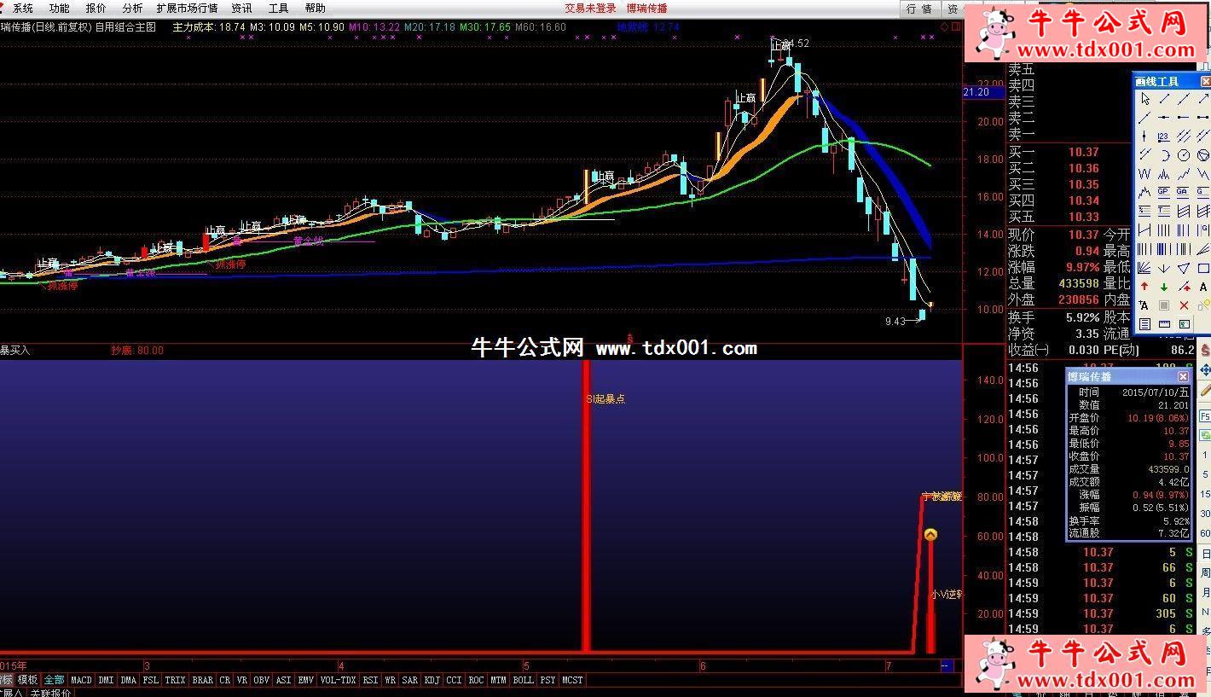Image resolution: width=1211 pixels, height=697 pixels.
Task: Select the CCI indicator tab
Action: click(x=454, y=680)
